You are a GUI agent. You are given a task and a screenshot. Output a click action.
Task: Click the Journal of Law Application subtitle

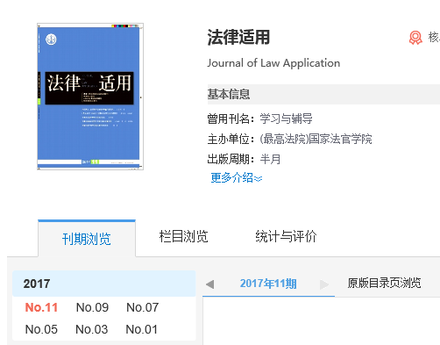click(273, 63)
